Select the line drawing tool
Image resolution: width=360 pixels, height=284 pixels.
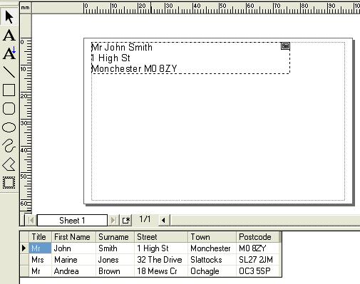pos(9,72)
